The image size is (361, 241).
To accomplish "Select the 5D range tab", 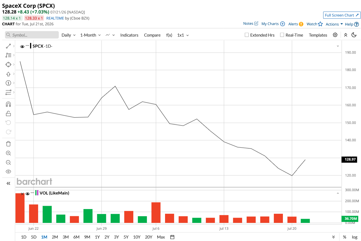I will [34, 237].
